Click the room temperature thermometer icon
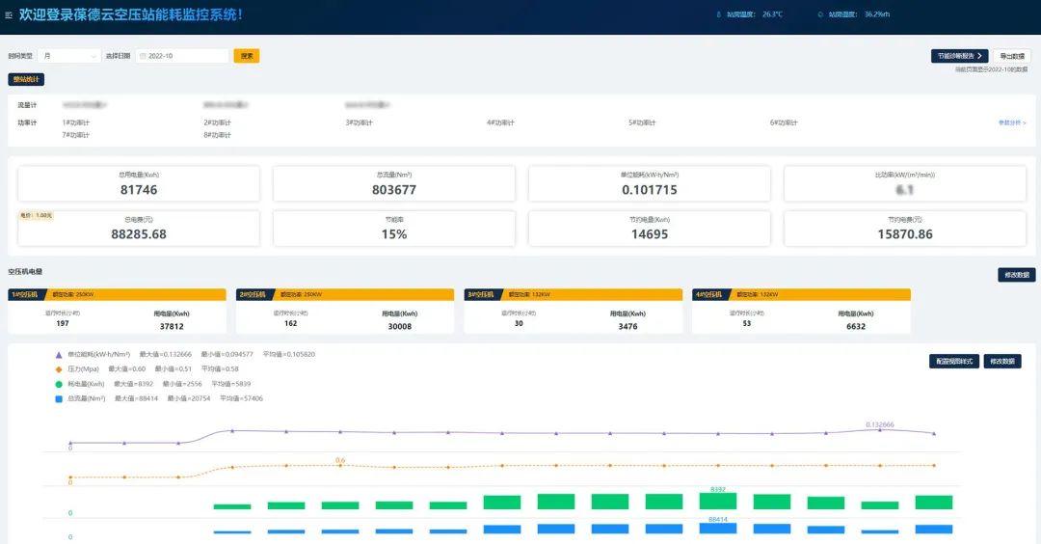1041x544 pixels. click(717, 14)
